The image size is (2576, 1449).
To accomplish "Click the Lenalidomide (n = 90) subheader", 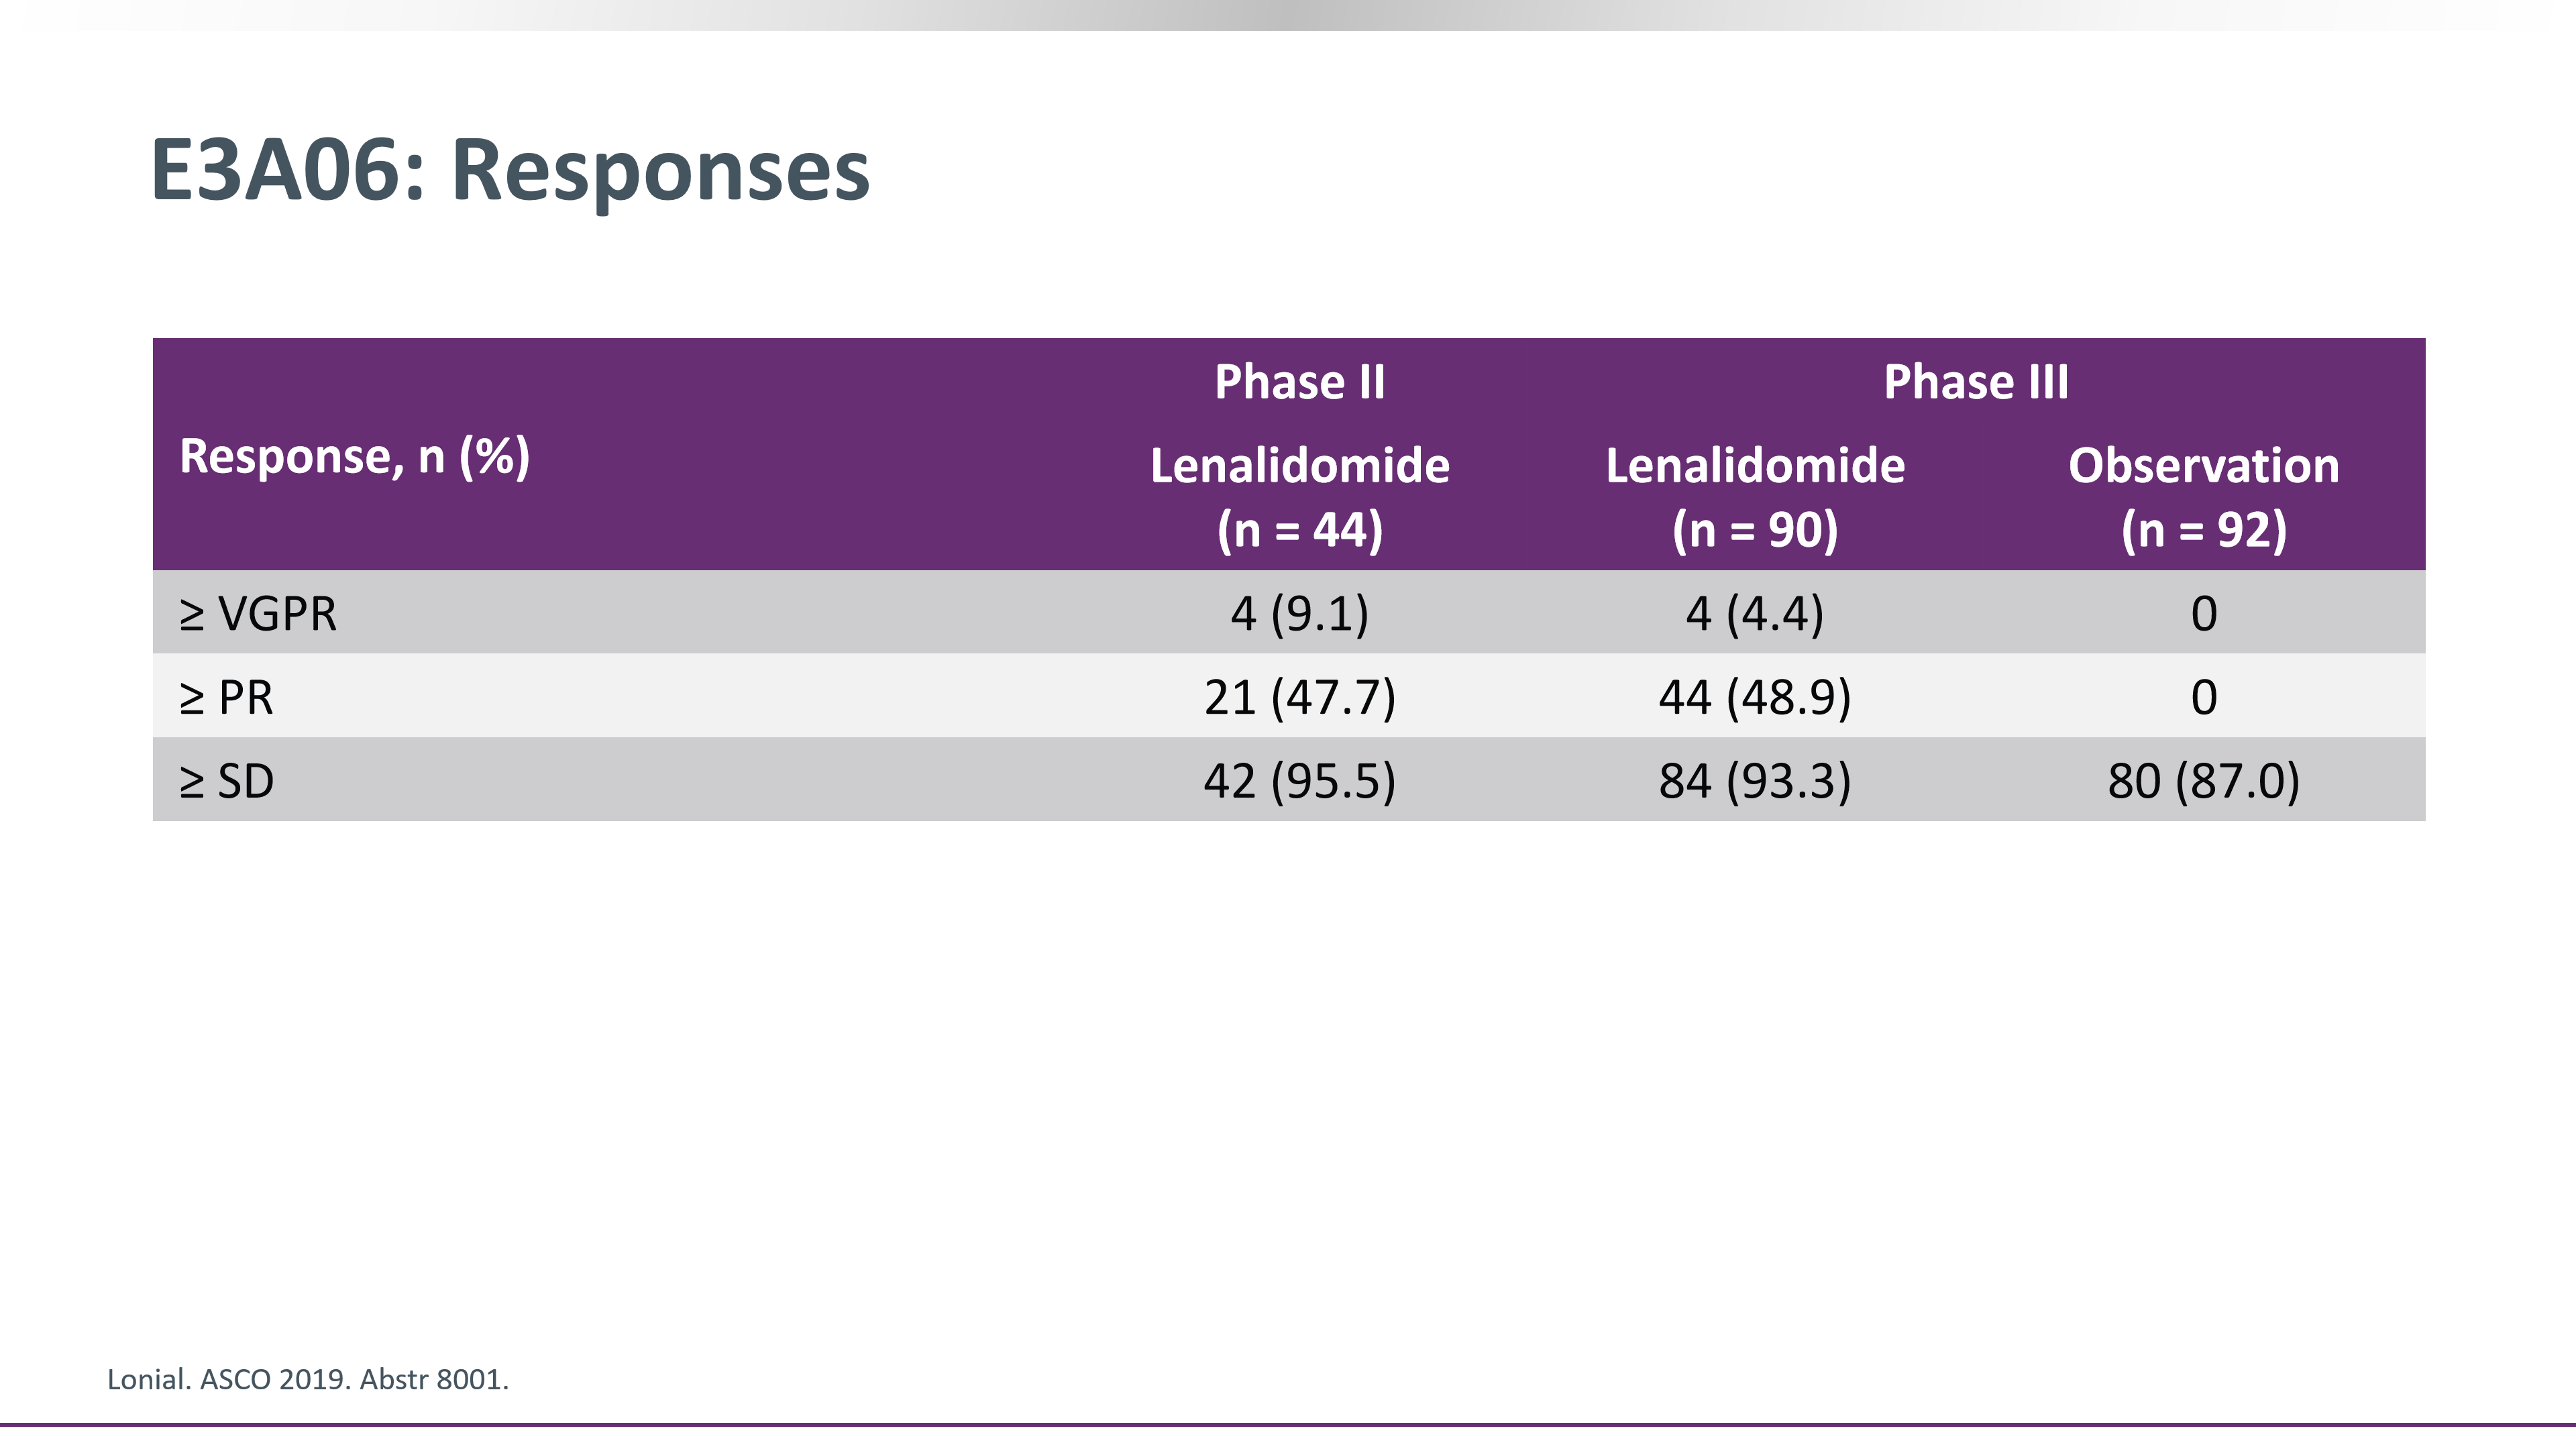I will (1755, 497).
